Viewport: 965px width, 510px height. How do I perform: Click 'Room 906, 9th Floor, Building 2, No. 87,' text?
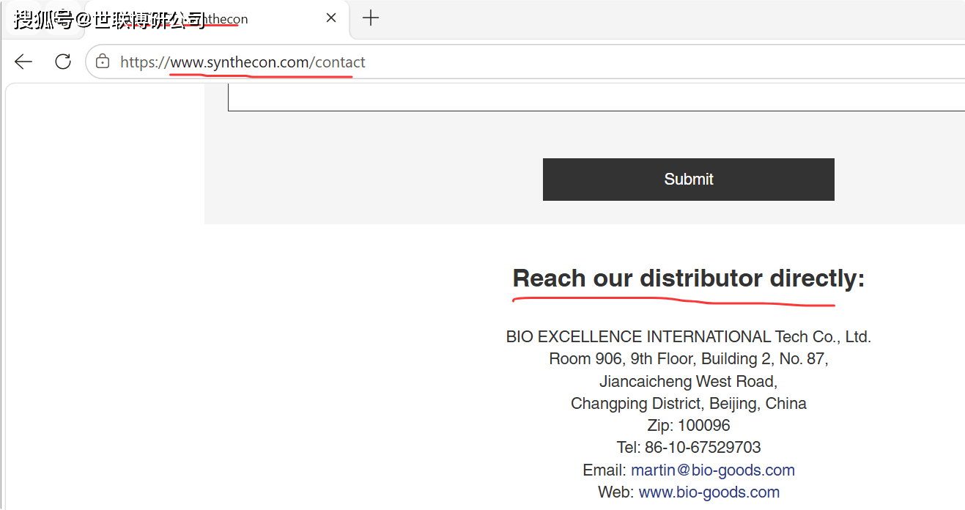pyautogui.click(x=688, y=359)
